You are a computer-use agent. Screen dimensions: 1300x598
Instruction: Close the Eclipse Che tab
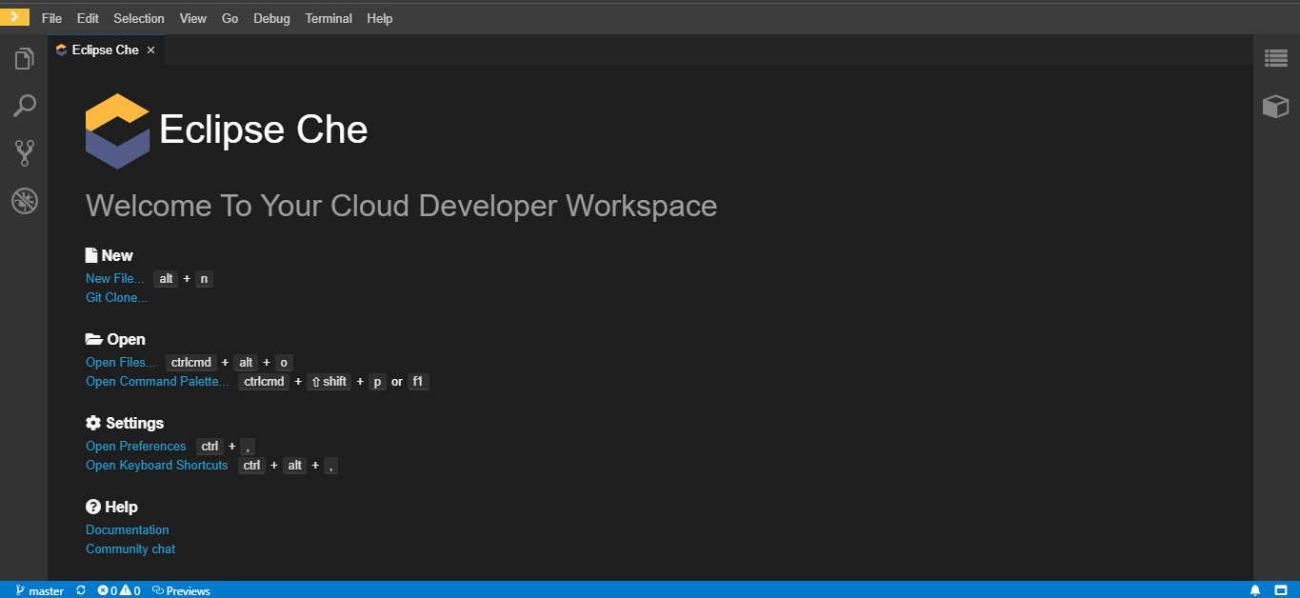point(150,50)
